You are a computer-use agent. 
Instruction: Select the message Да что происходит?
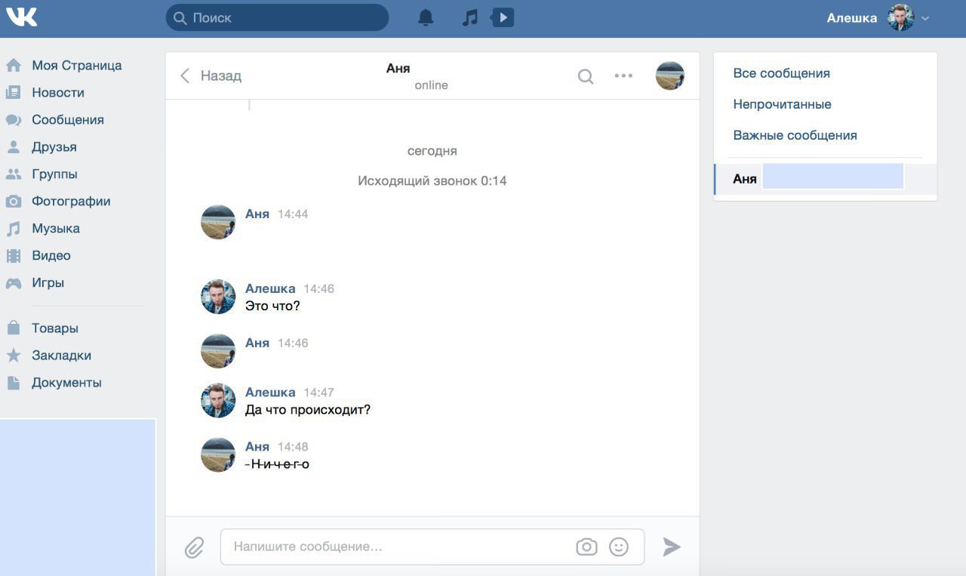coord(308,411)
